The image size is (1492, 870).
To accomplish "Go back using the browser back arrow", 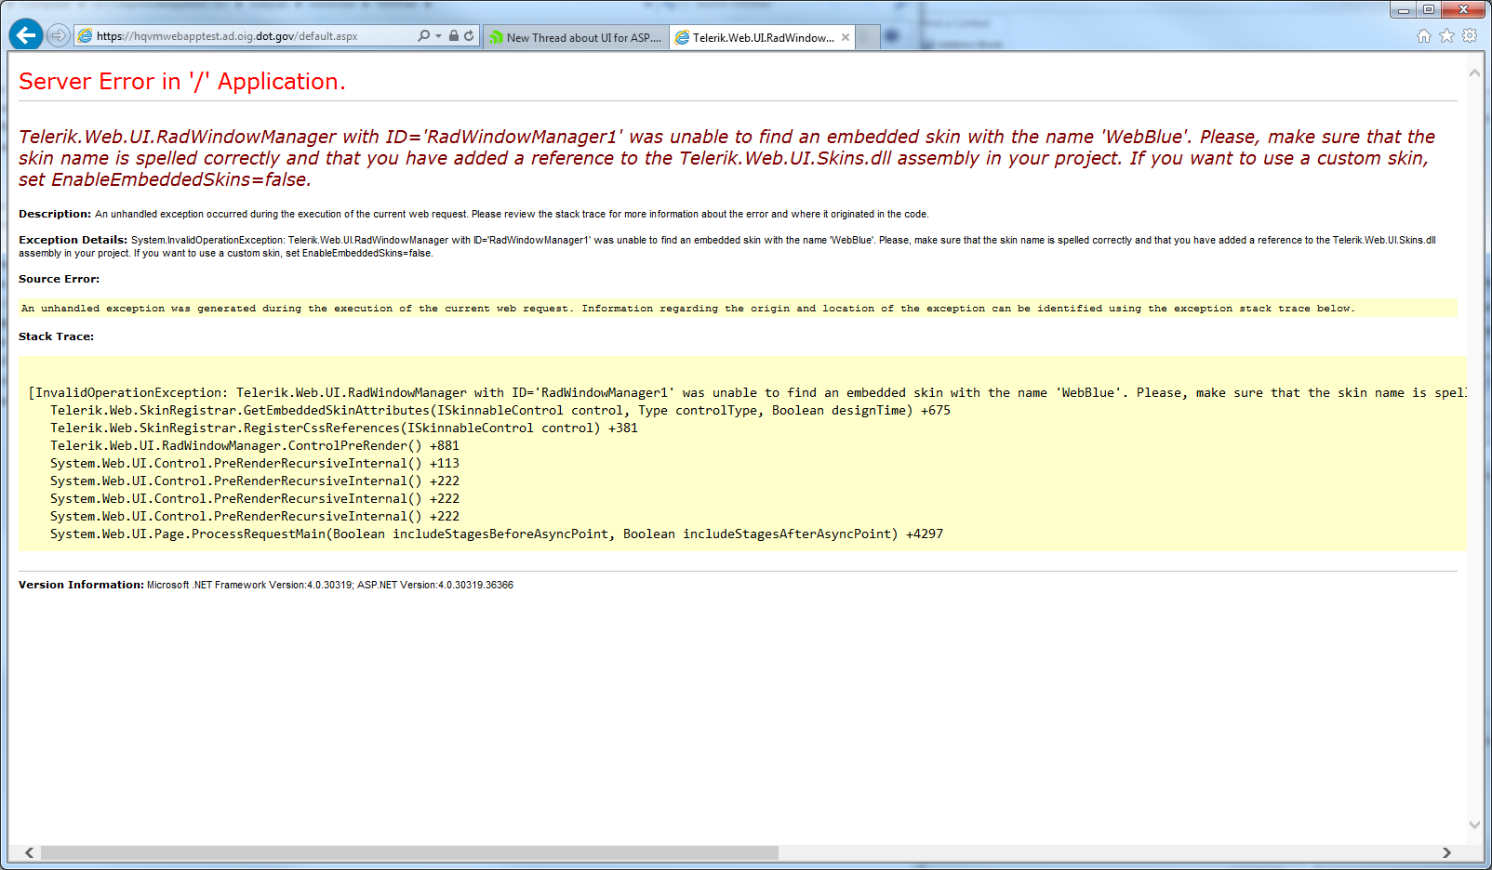I will (x=26, y=35).
